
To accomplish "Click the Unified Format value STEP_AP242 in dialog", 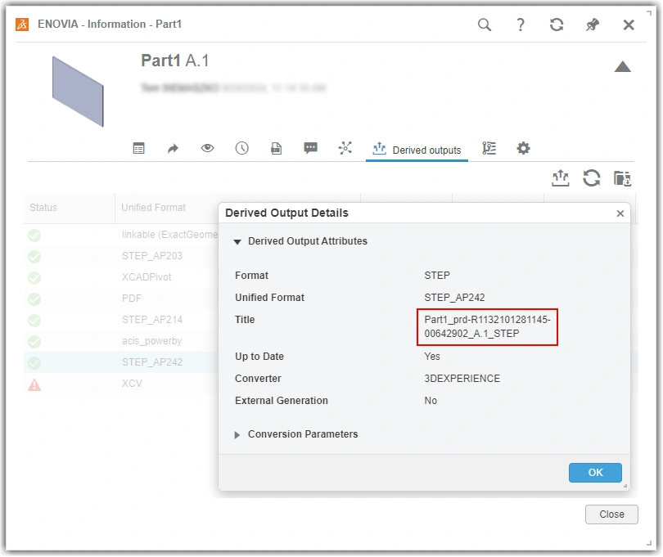I will coord(454,298).
